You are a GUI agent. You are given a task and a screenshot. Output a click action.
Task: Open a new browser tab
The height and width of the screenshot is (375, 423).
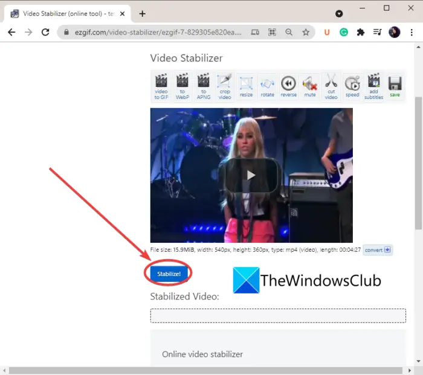[143, 13]
